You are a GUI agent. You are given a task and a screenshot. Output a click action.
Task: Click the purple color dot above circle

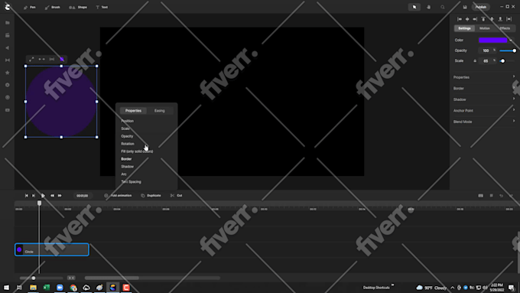pos(62,59)
